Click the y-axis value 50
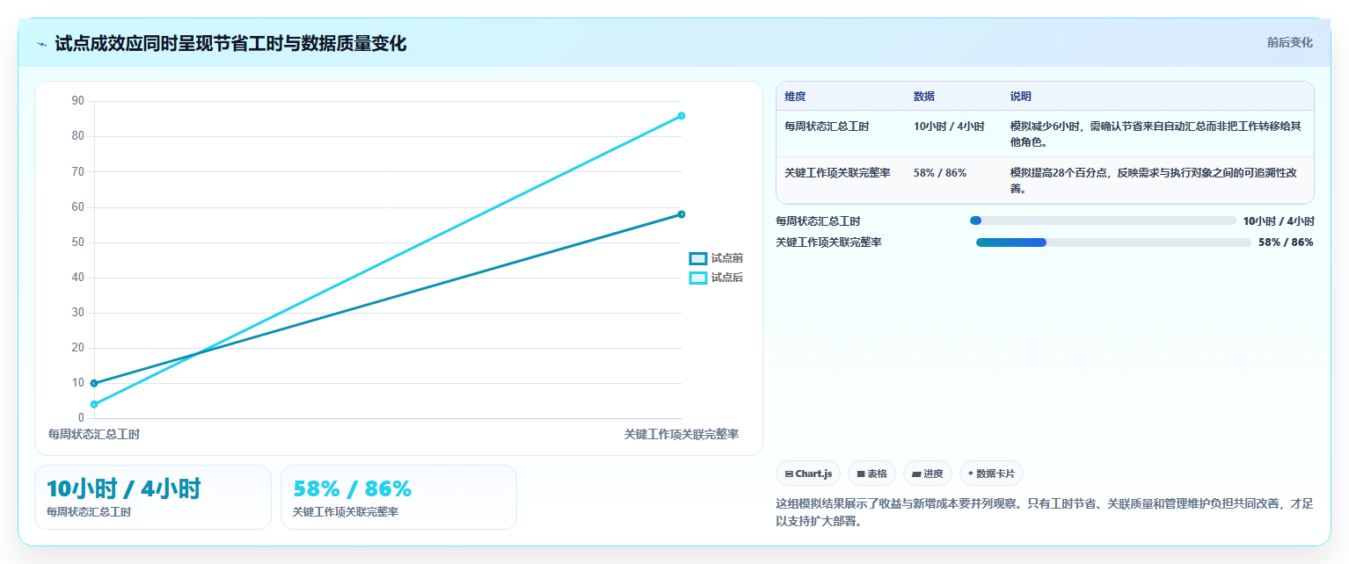The width and height of the screenshot is (1349, 564). [x=78, y=242]
